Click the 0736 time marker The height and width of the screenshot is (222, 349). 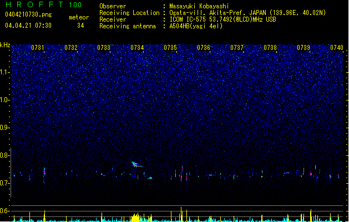pos(204,48)
